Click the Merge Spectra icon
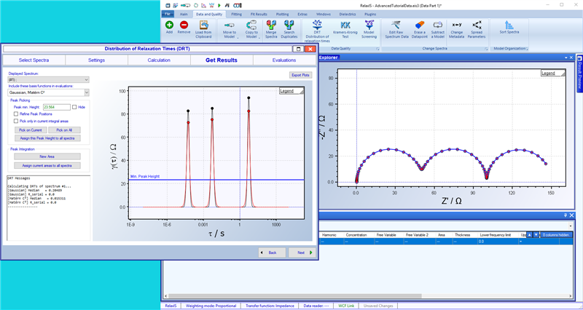 (x=271, y=25)
